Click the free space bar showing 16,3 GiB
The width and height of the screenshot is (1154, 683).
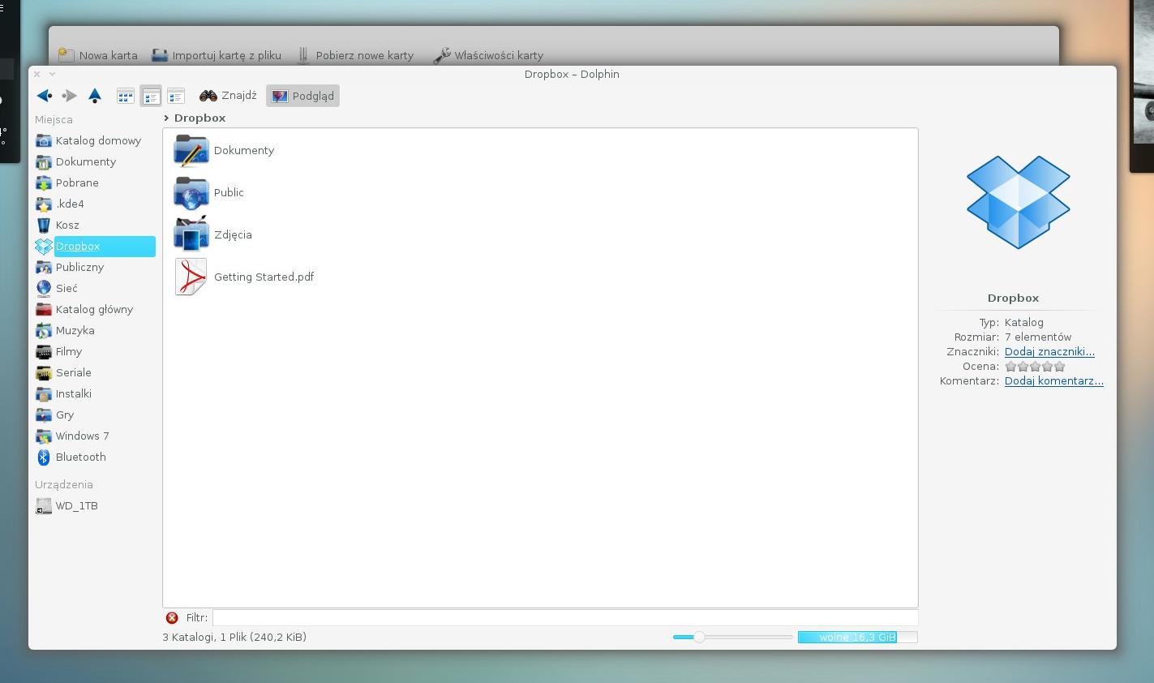[x=857, y=637]
